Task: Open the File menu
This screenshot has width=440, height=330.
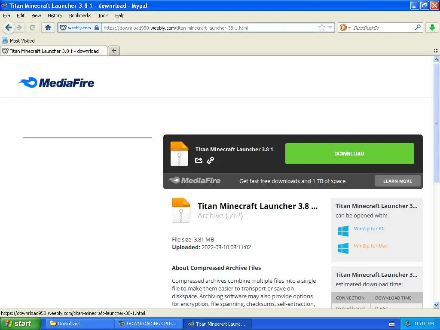Action: 6,15
